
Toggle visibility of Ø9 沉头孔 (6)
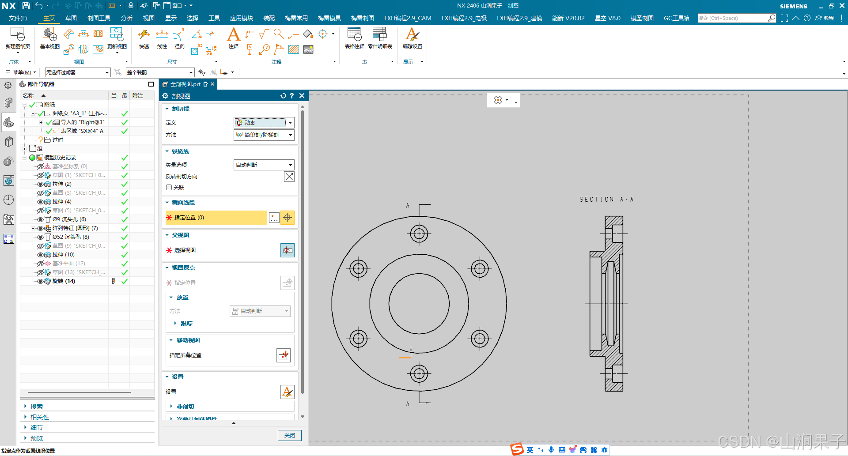click(40, 219)
